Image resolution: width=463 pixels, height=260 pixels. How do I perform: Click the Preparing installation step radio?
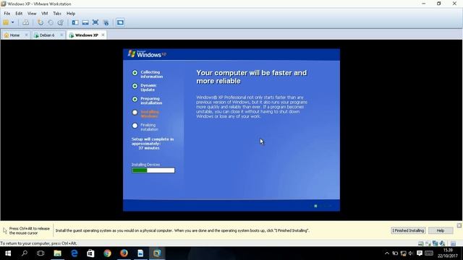[135, 100]
